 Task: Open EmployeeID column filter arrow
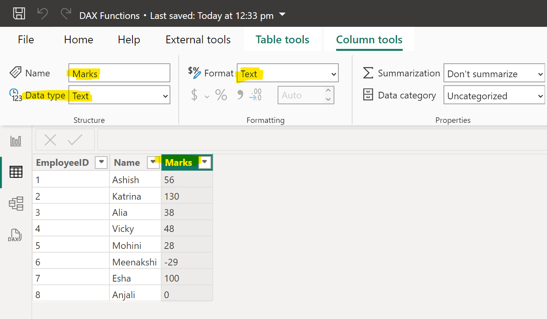[101, 162]
